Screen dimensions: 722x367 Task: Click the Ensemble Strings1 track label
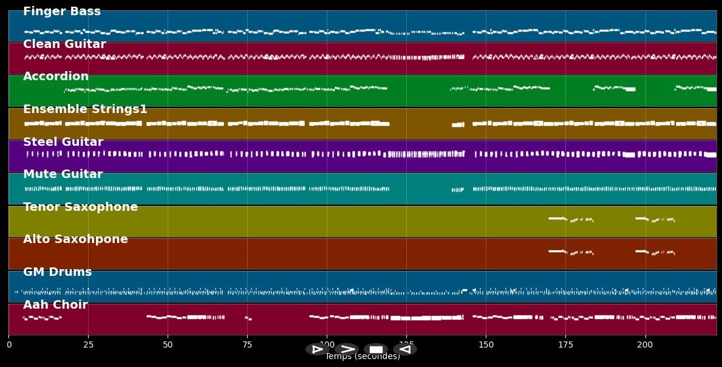click(85, 109)
